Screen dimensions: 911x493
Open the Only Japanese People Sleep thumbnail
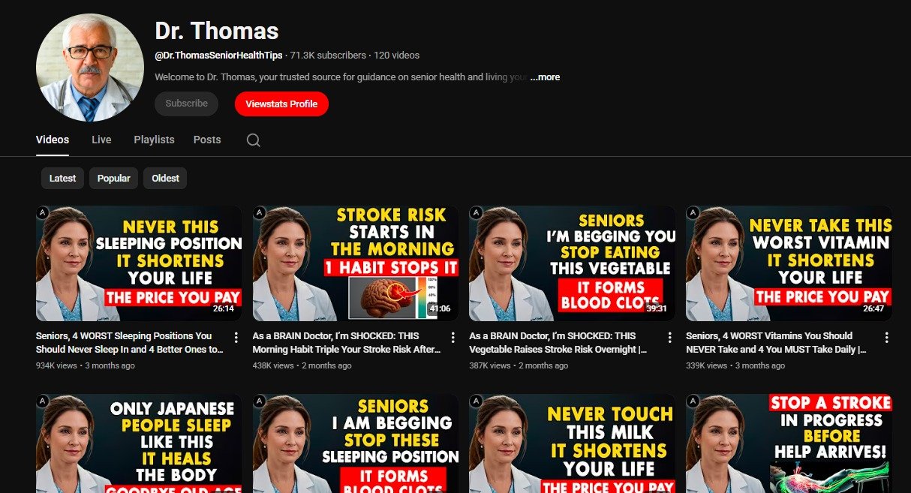139,443
